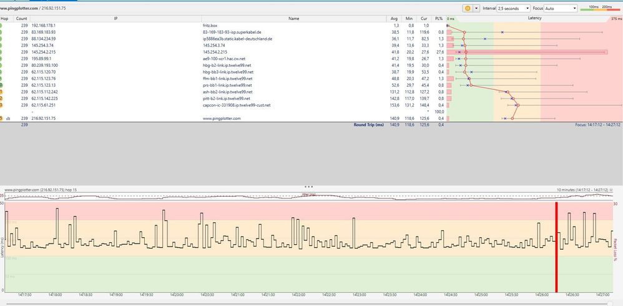The image size is (623, 306).
Task: Click the Name column header
Action: pos(293,18)
